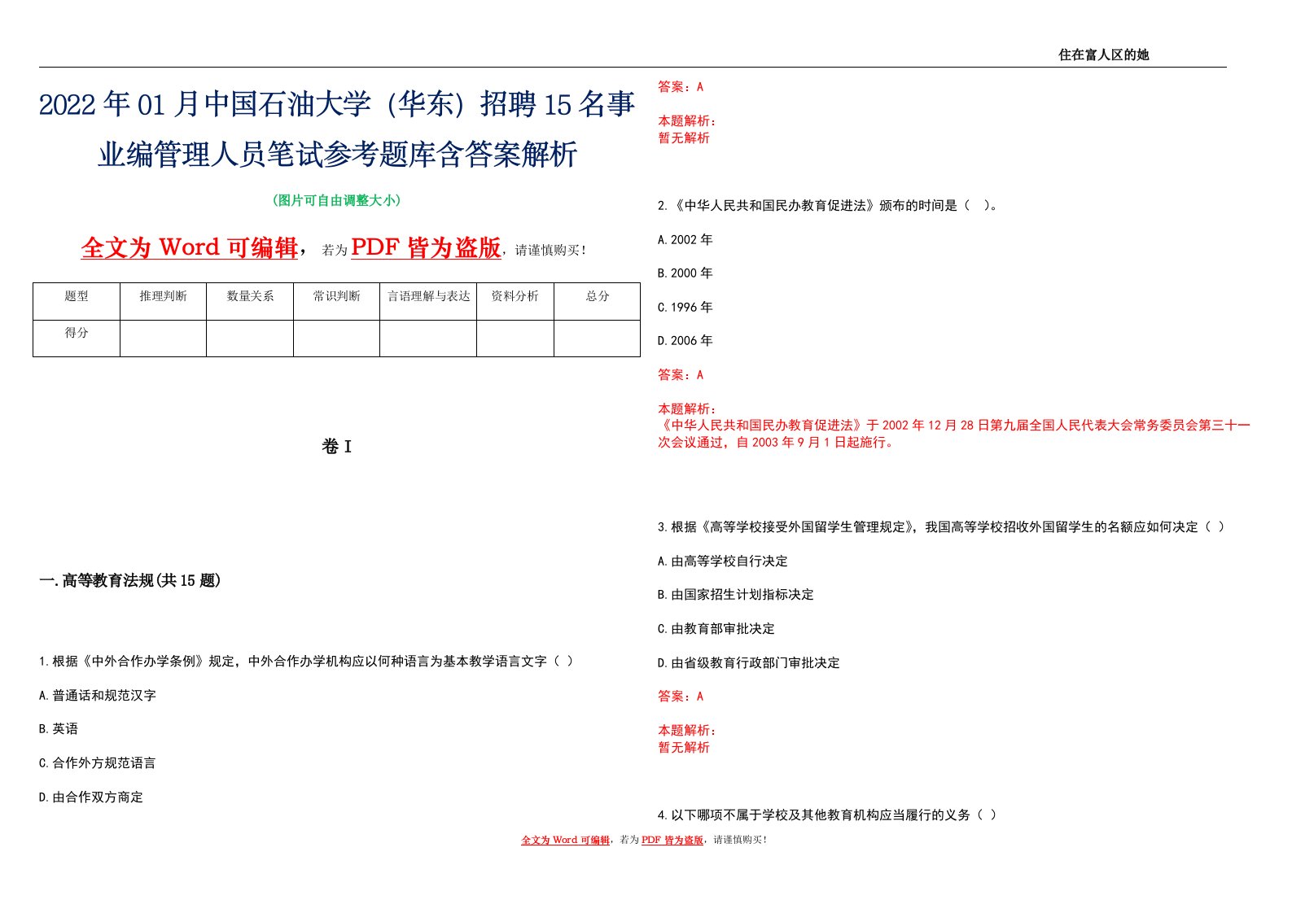Click the section heading '一.高等教育法规(共15题)'

pyautogui.click(x=130, y=580)
